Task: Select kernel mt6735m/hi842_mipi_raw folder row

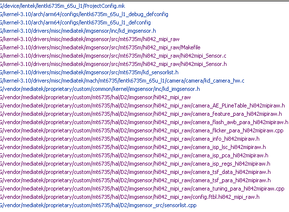Action: (90, 39)
